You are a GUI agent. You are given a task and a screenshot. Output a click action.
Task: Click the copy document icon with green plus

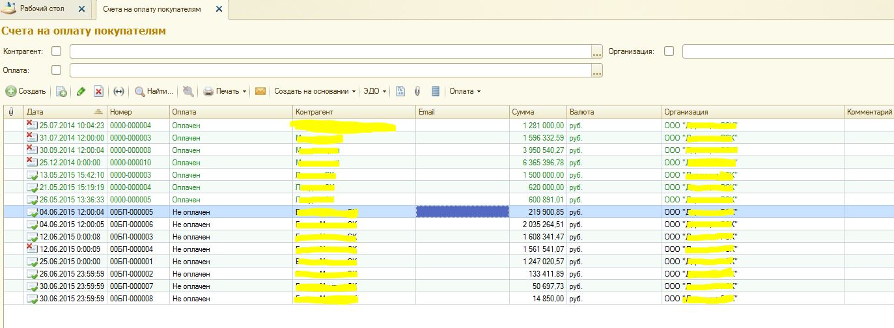(61, 92)
